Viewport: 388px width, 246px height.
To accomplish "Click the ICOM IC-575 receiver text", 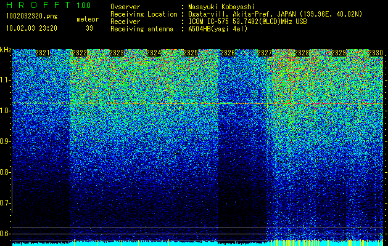I will click(247, 22).
